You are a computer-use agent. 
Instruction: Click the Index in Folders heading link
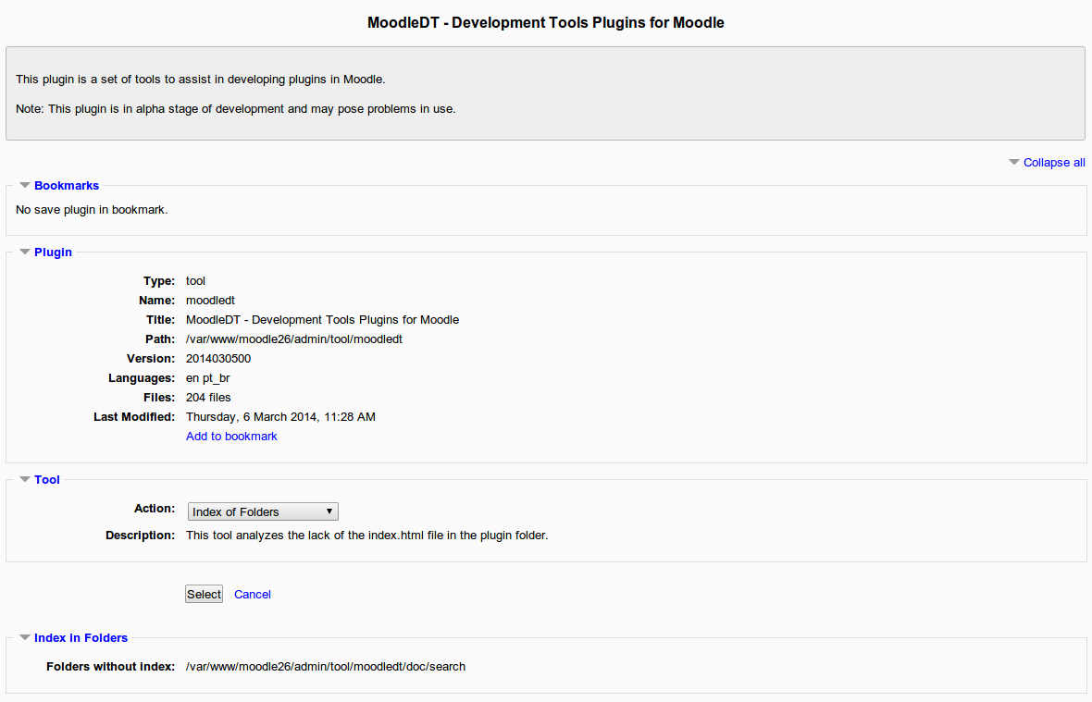81,637
